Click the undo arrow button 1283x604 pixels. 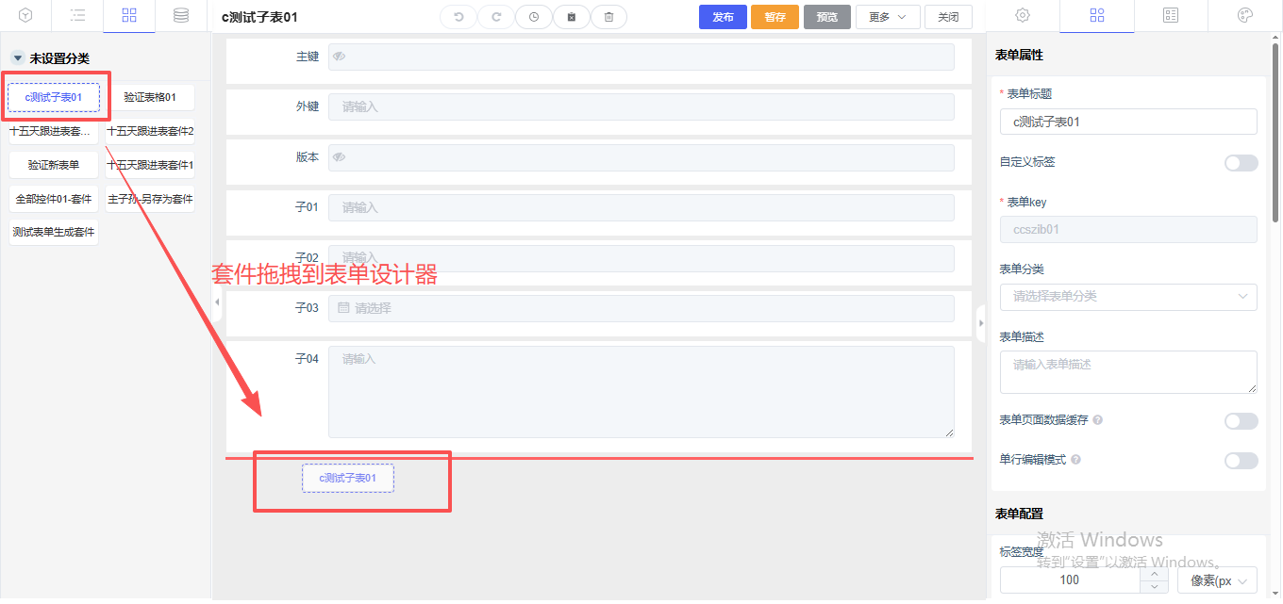pos(458,17)
